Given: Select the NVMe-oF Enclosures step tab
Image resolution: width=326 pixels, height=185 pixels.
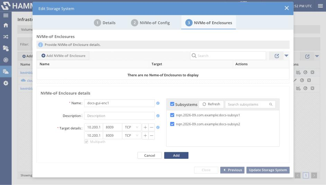Looking at the screenshot, I should click(x=209, y=23).
